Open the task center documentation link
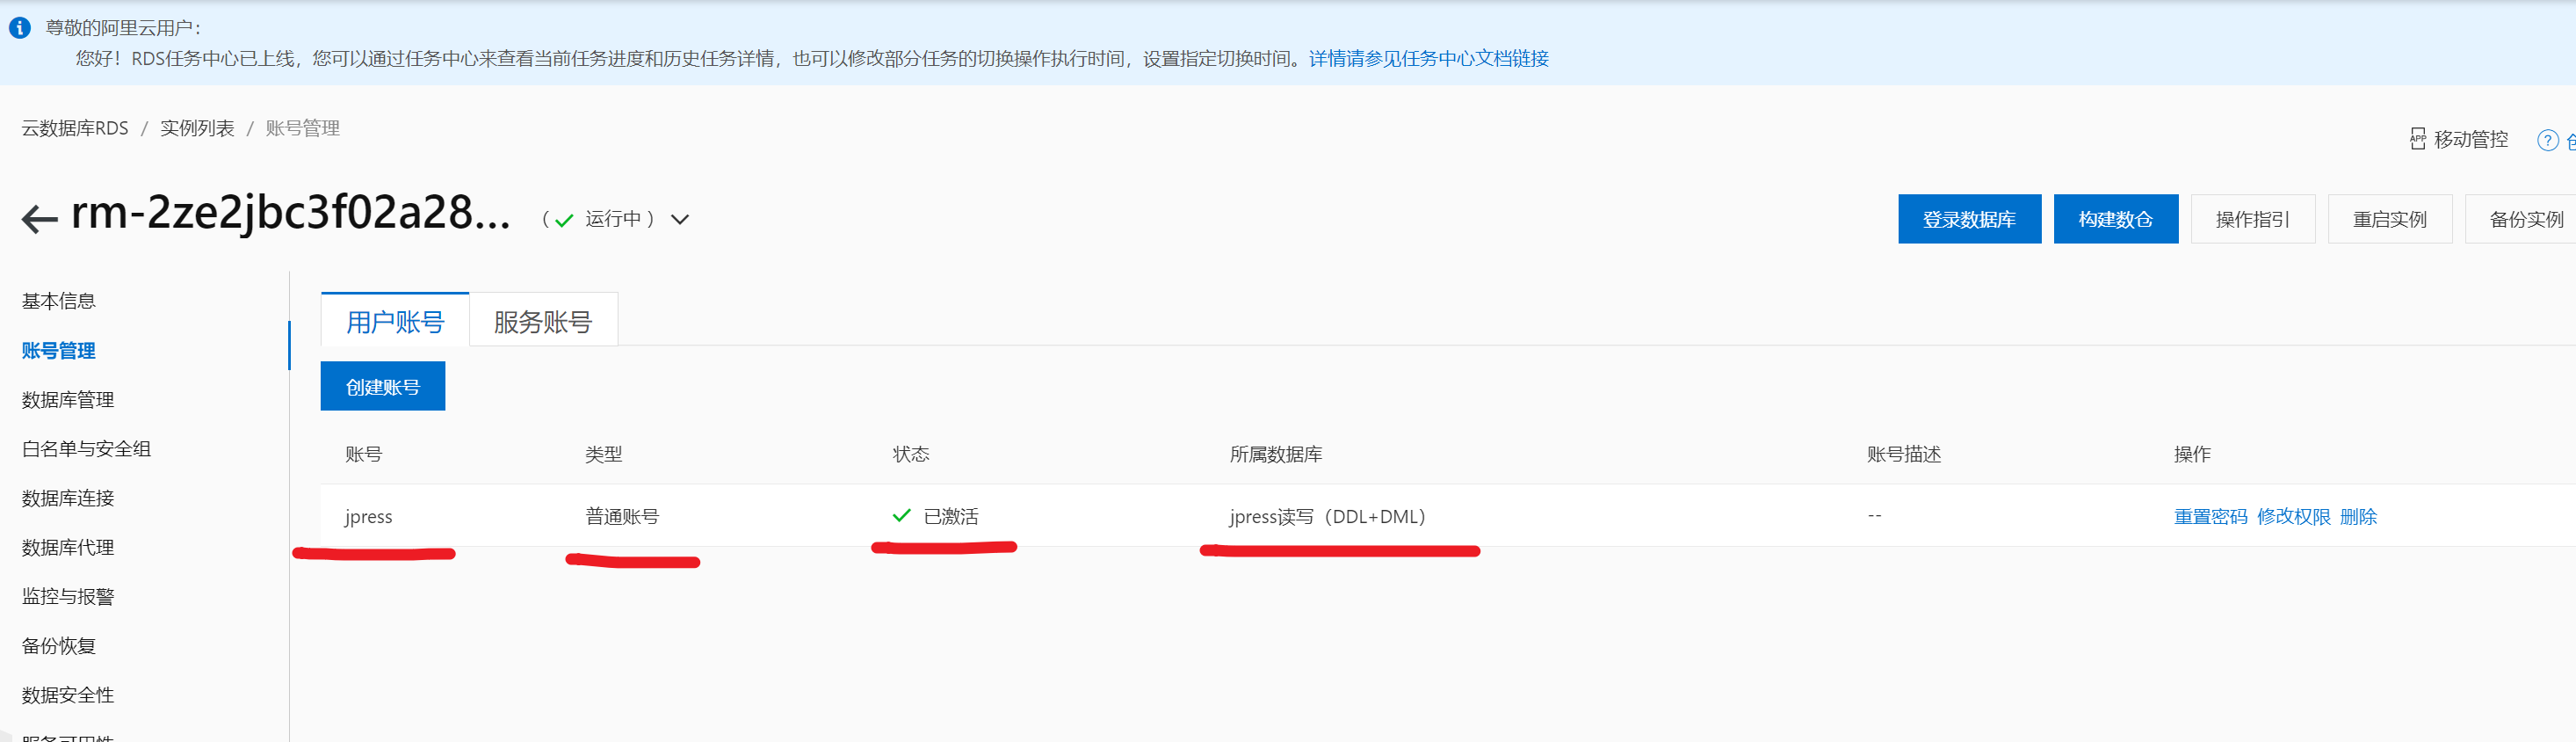This screenshot has height=742, width=2576. click(x=1428, y=59)
